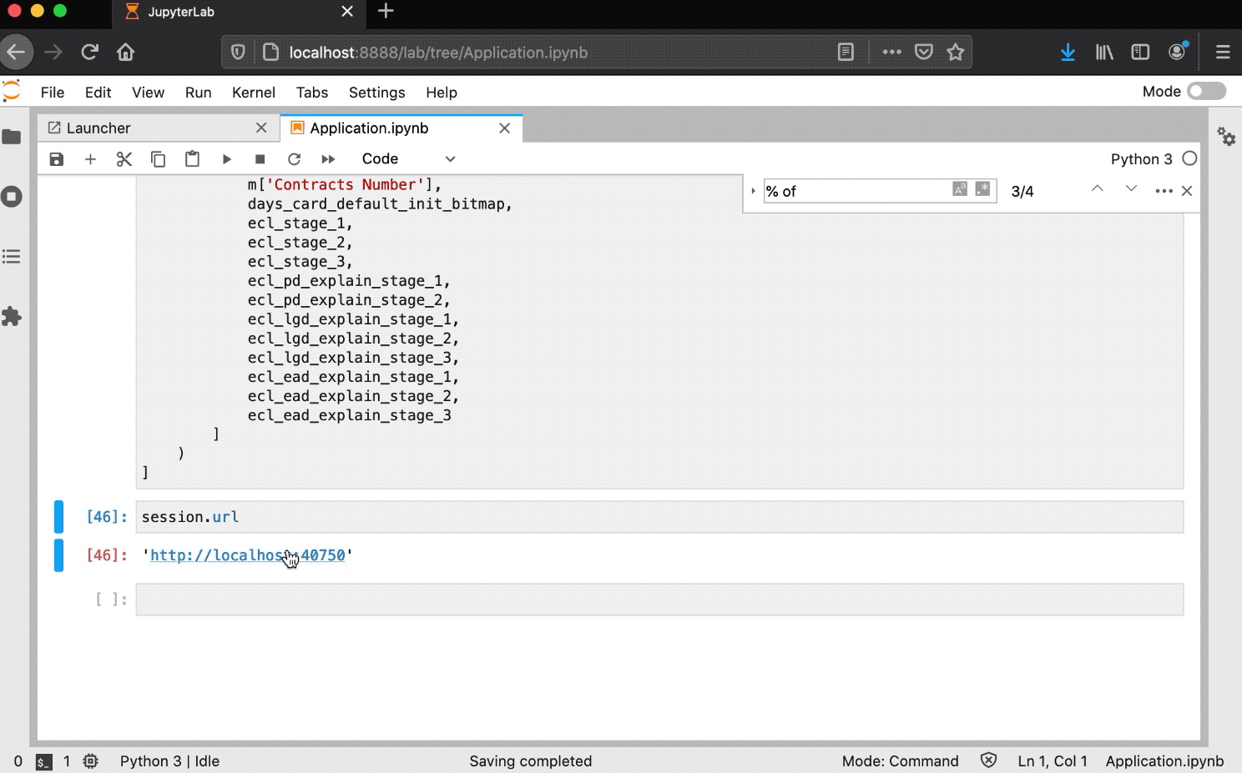Open the Kernel menu
Image resolution: width=1242 pixels, height=773 pixels.
[x=254, y=93]
